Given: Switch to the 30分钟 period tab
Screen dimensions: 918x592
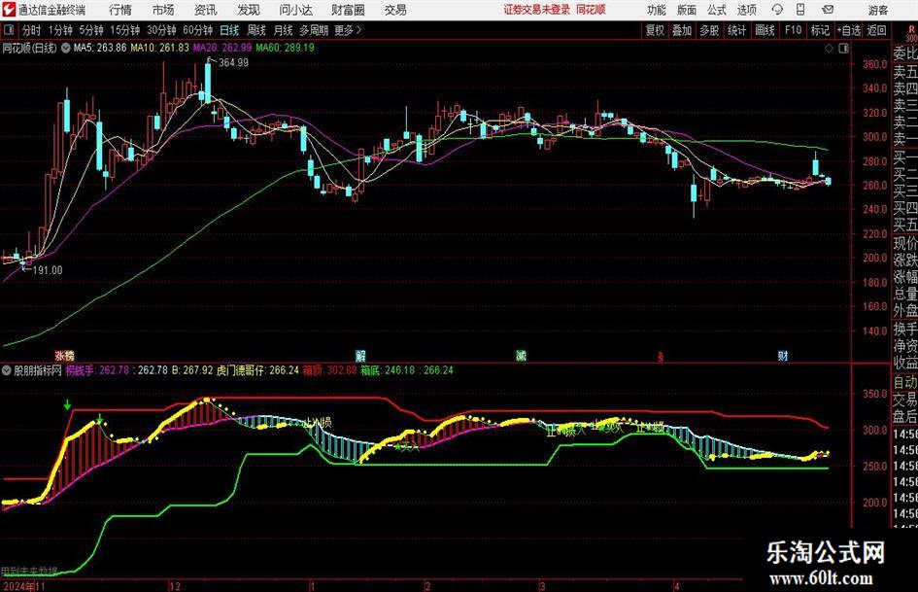Looking at the screenshot, I should pos(161,30).
